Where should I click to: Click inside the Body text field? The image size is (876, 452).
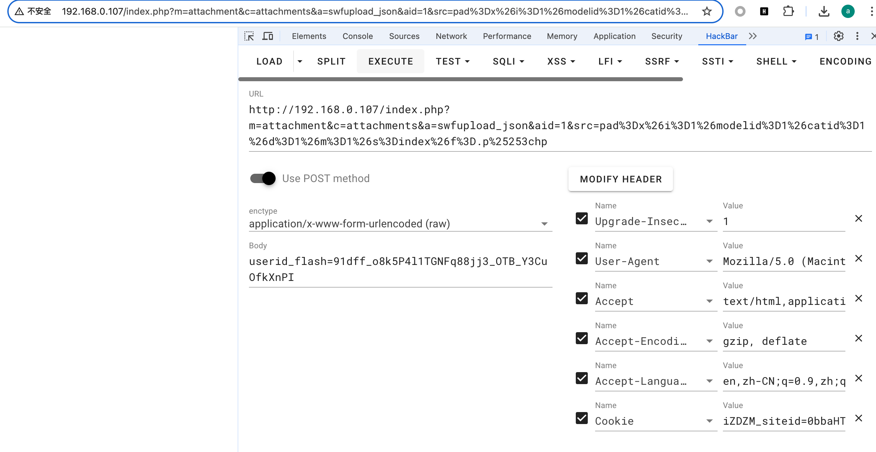398,269
